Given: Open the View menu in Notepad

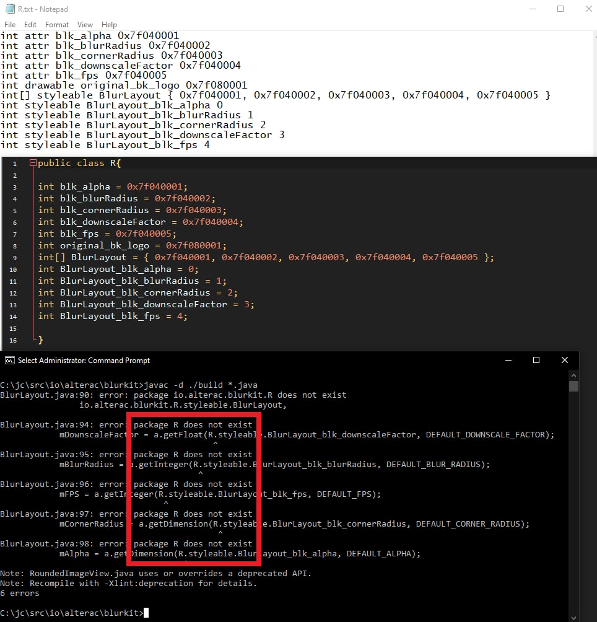Looking at the screenshot, I should pyautogui.click(x=85, y=25).
